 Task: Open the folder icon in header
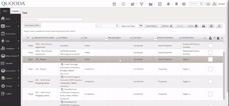[x=151, y=4]
